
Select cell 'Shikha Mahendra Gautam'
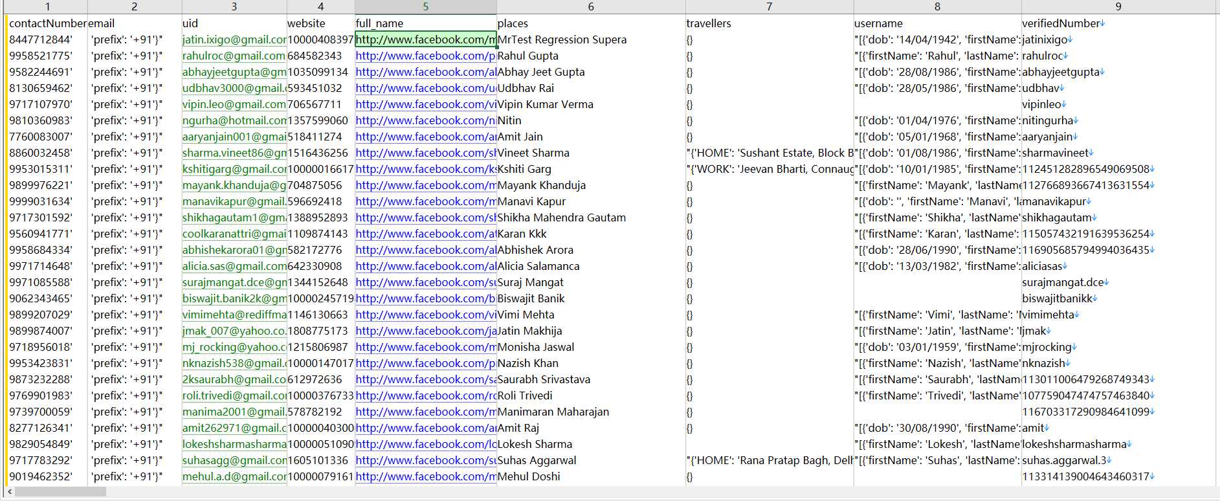591,217
